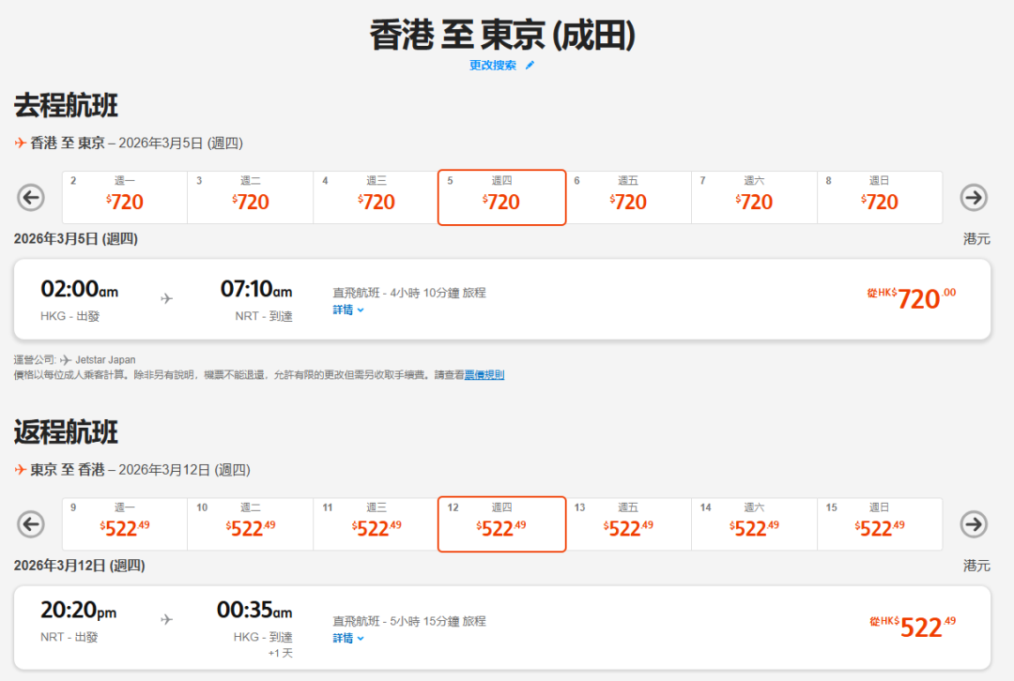This screenshot has width=1014, height=681.
Task: Go to next week of outbound dates
Action: [x=974, y=198]
